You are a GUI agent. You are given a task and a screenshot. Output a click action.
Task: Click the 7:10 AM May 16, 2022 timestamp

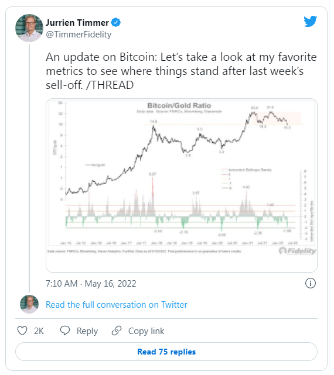click(91, 284)
